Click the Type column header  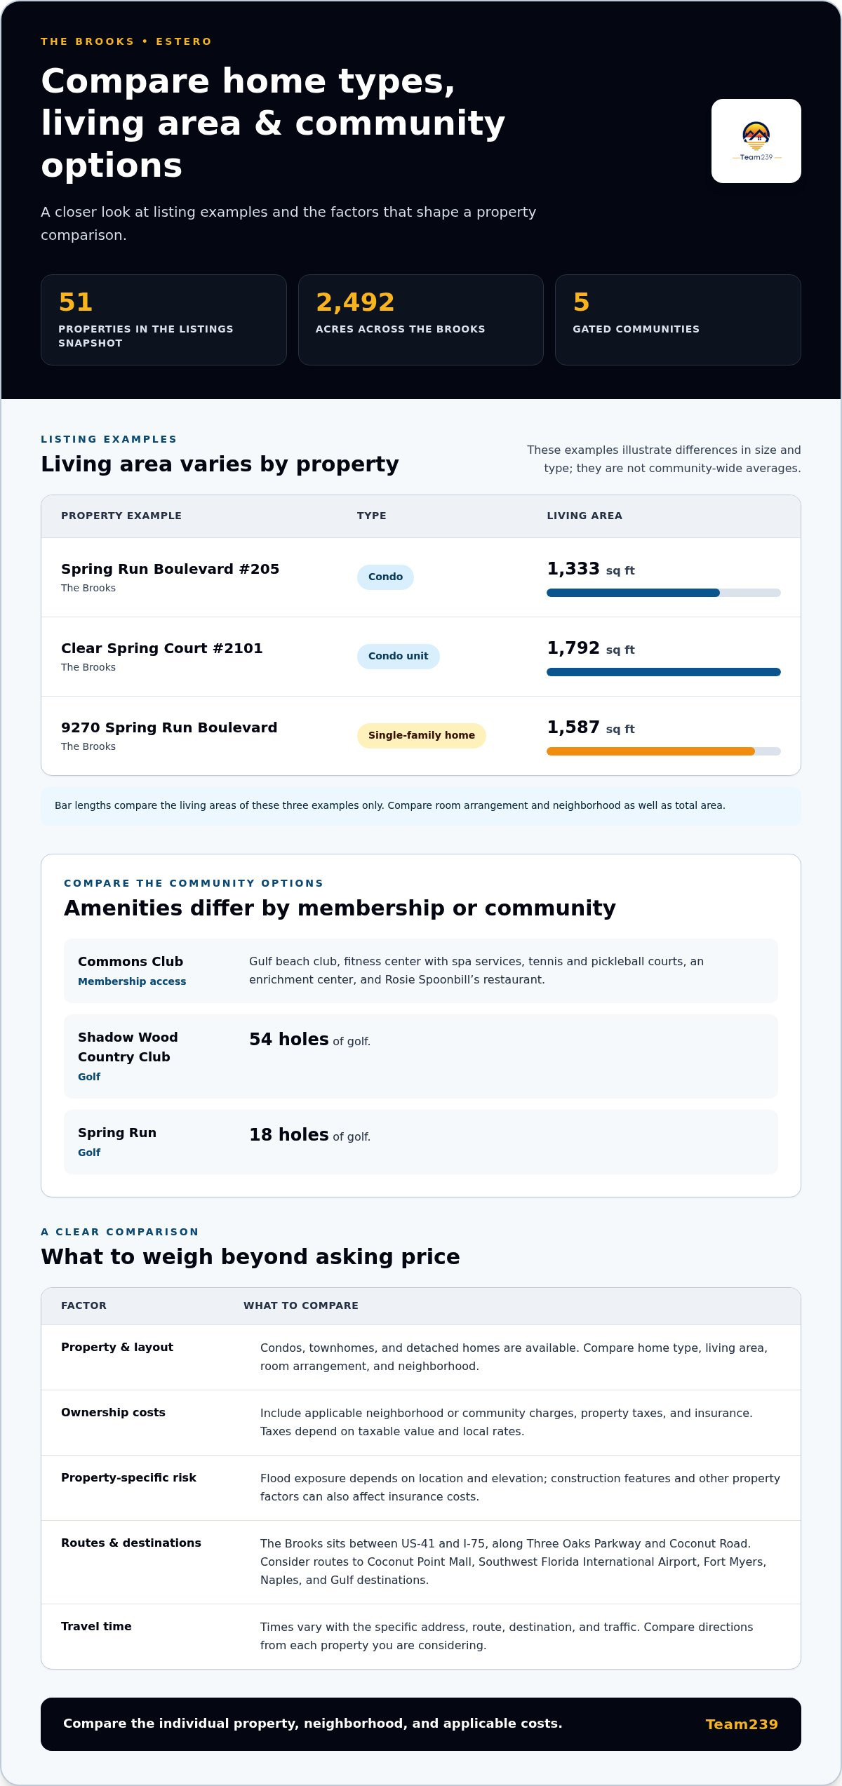tap(372, 516)
